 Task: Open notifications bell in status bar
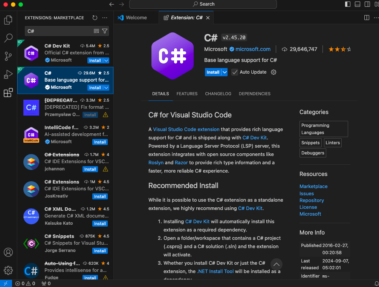tap(376, 283)
